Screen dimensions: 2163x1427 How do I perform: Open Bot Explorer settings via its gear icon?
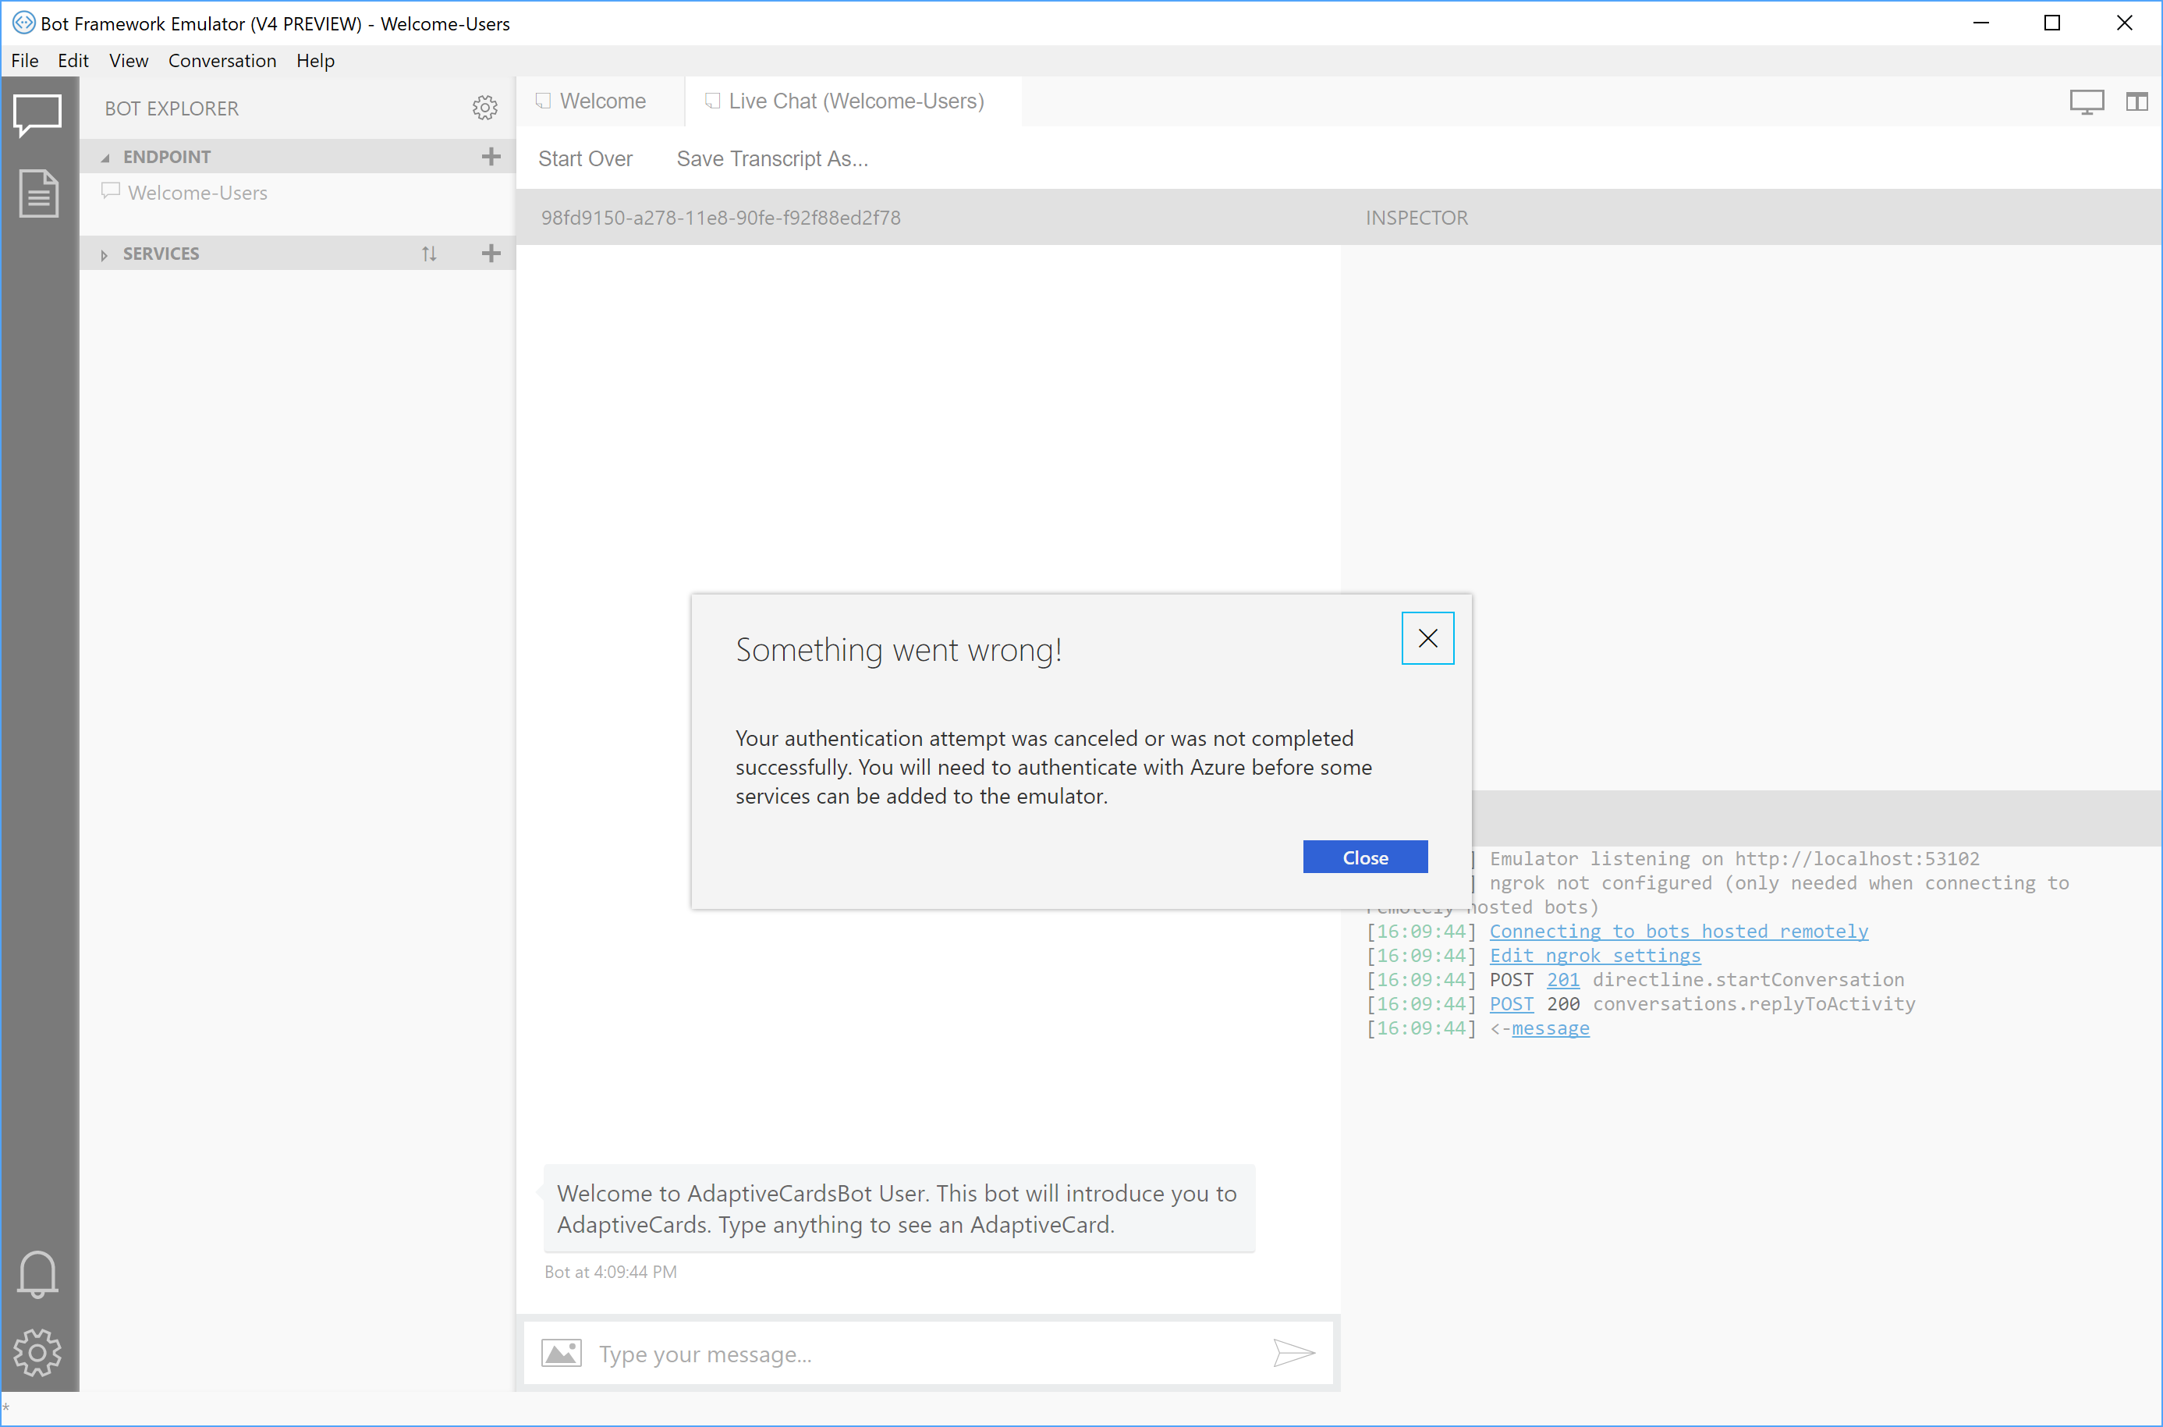pyautogui.click(x=486, y=108)
